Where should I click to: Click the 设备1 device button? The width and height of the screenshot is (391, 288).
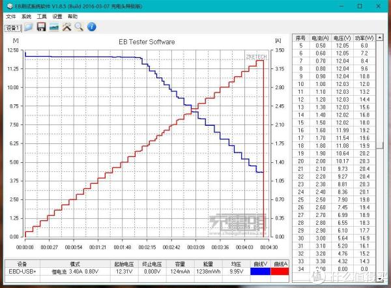13,28
